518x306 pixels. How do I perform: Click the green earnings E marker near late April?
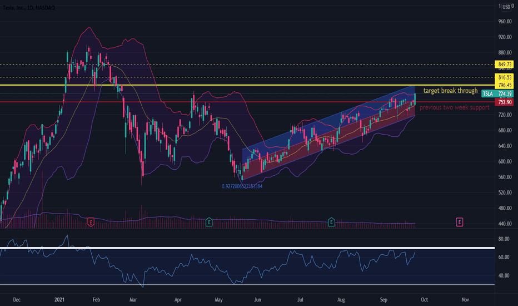click(209, 223)
